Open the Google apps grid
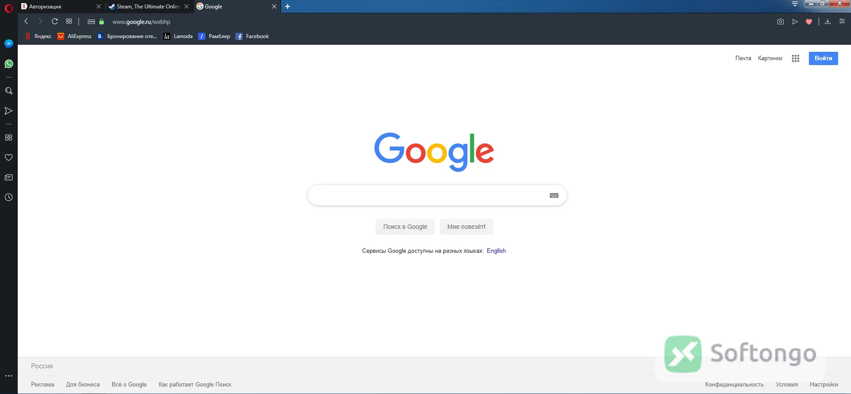The image size is (851, 394). pos(796,58)
